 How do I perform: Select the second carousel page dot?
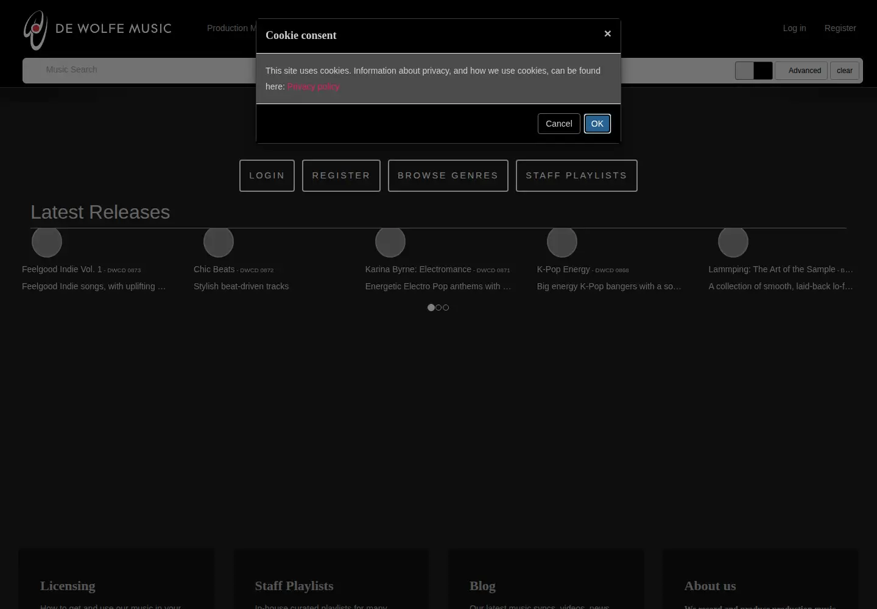pos(438,308)
